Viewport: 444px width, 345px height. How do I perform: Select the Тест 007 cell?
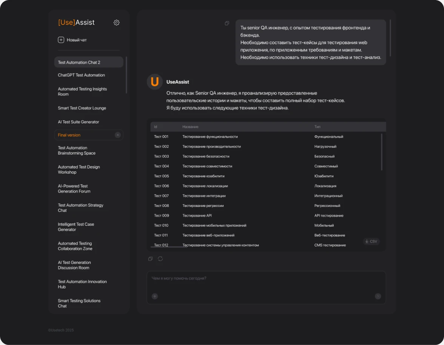tap(162, 196)
